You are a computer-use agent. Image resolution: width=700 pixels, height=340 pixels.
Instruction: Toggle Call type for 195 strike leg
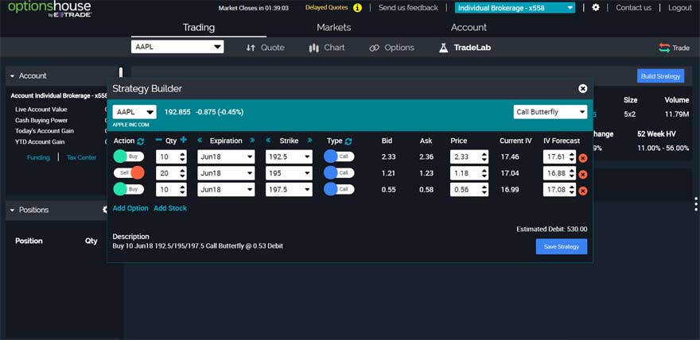coord(339,173)
